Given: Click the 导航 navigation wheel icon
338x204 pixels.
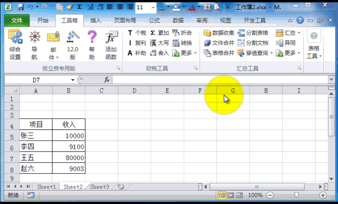Looking at the screenshot, I should 34,45.
